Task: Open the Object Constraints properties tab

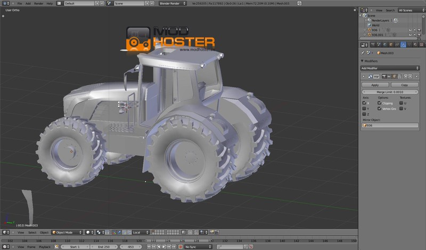Action: (397, 45)
